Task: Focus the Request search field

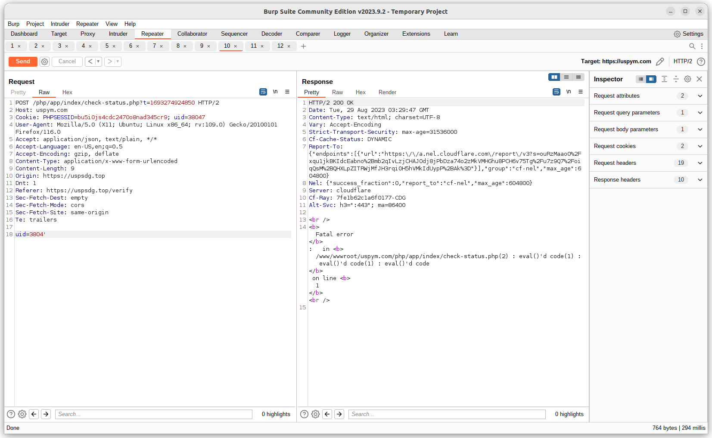Action: (x=154, y=414)
